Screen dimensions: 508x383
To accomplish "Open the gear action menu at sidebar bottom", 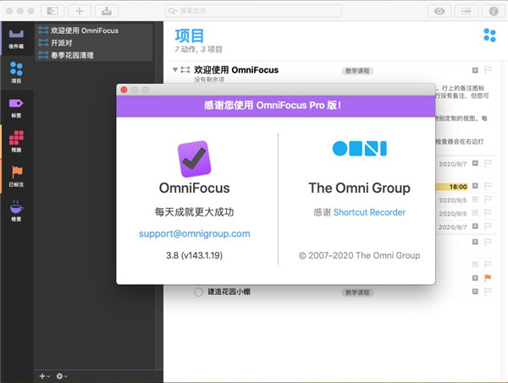I will [x=62, y=376].
